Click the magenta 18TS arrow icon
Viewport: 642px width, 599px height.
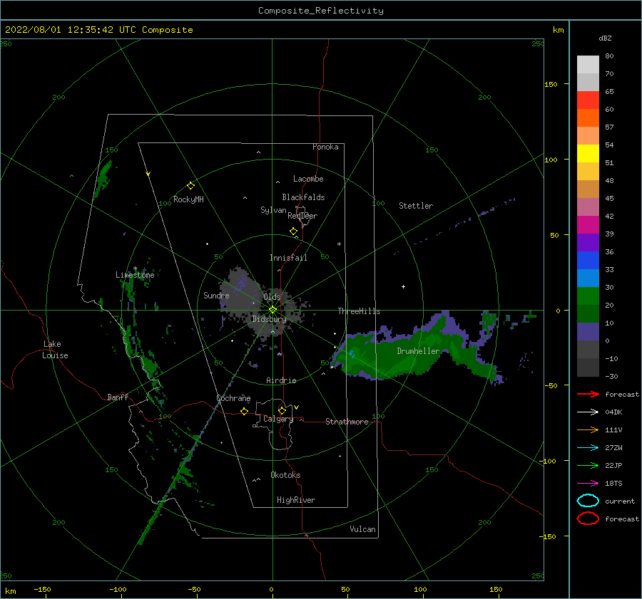pyautogui.click(x=588, y=484)
